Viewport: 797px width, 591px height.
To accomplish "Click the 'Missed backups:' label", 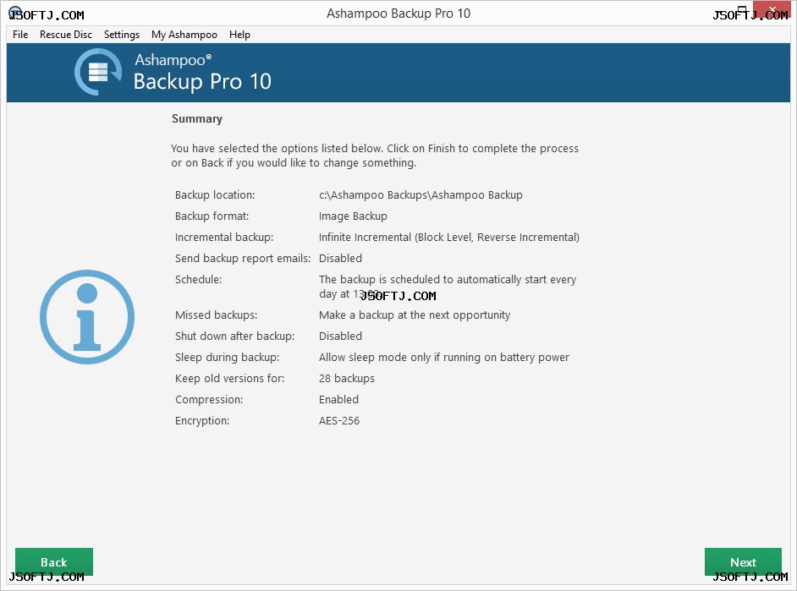I will pyautogui.click(x=216, y=315).
